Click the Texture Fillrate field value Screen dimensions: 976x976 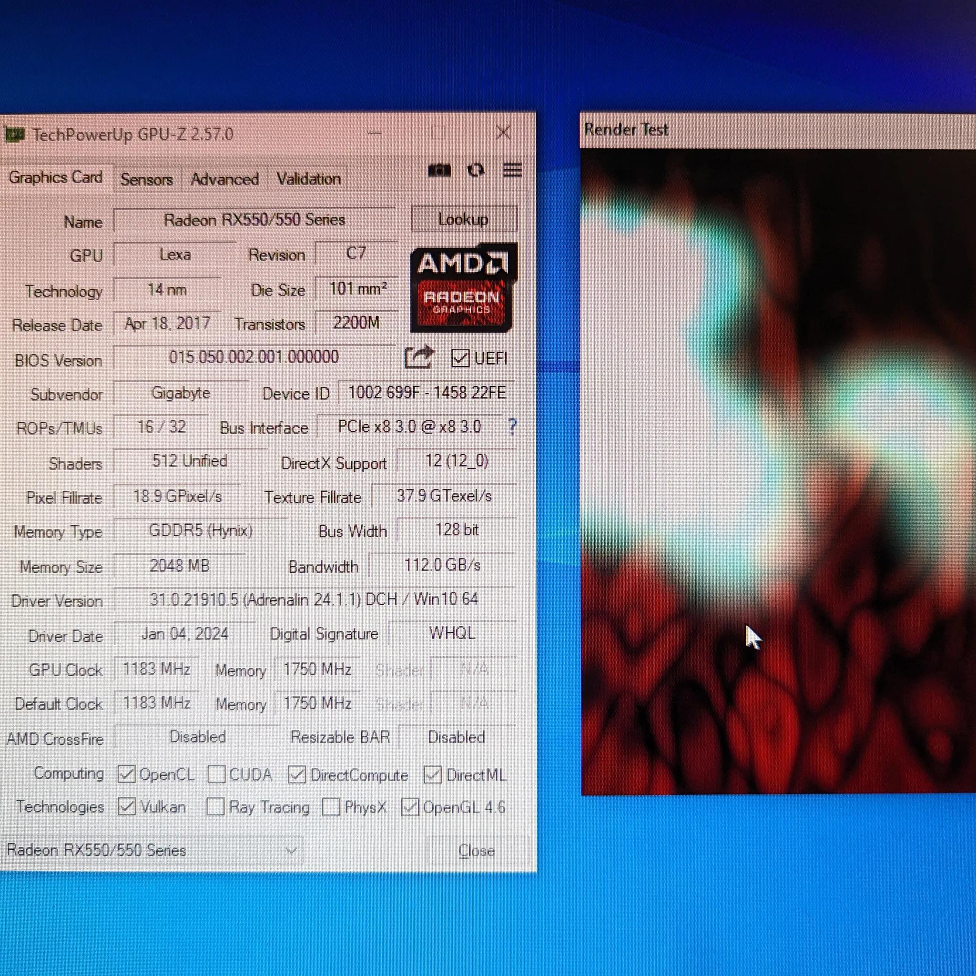point(444,496)
